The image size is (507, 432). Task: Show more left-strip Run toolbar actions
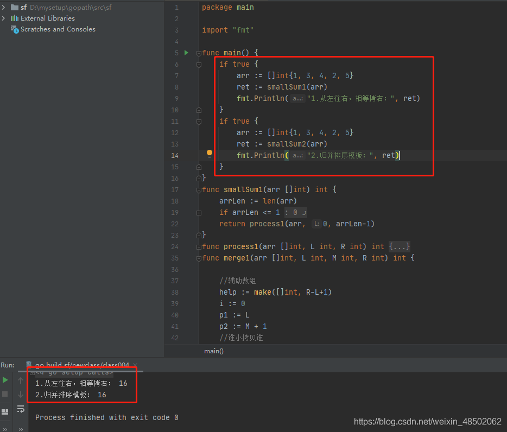click(x=5, y=429)
